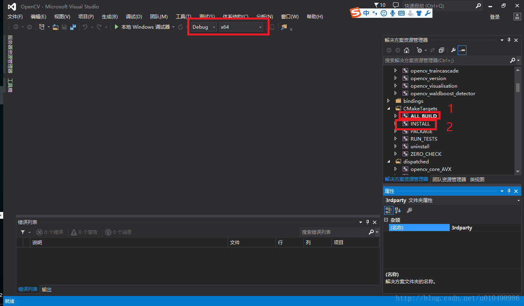The image size is (524, 306).
Task: Switch to the 输出 output tab
Action: pos(47,289)
